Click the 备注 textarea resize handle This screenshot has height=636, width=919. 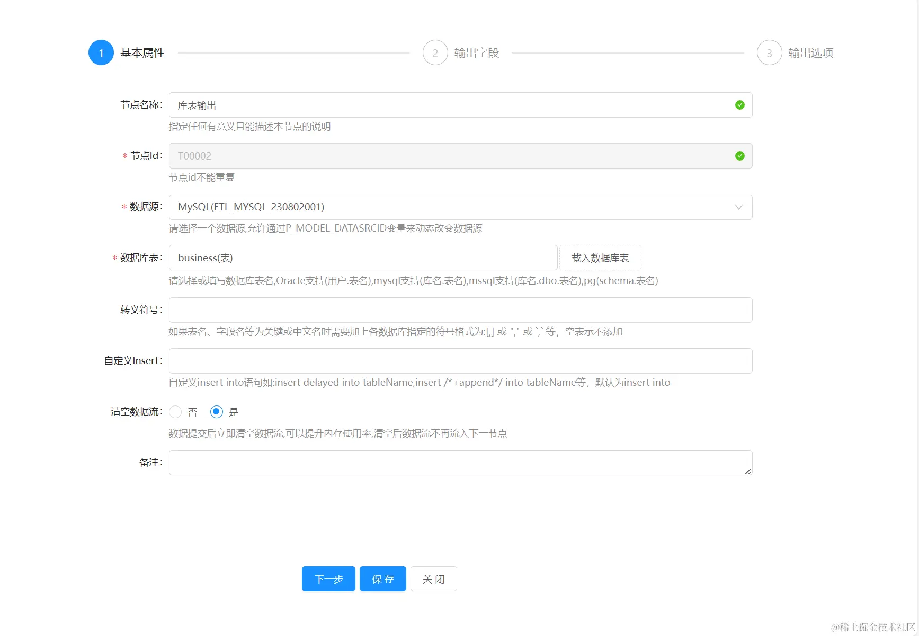(x=748, y=471)
